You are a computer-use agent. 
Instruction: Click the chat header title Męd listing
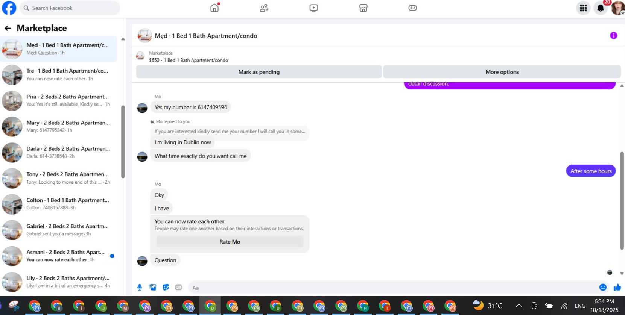coord(206,36)
